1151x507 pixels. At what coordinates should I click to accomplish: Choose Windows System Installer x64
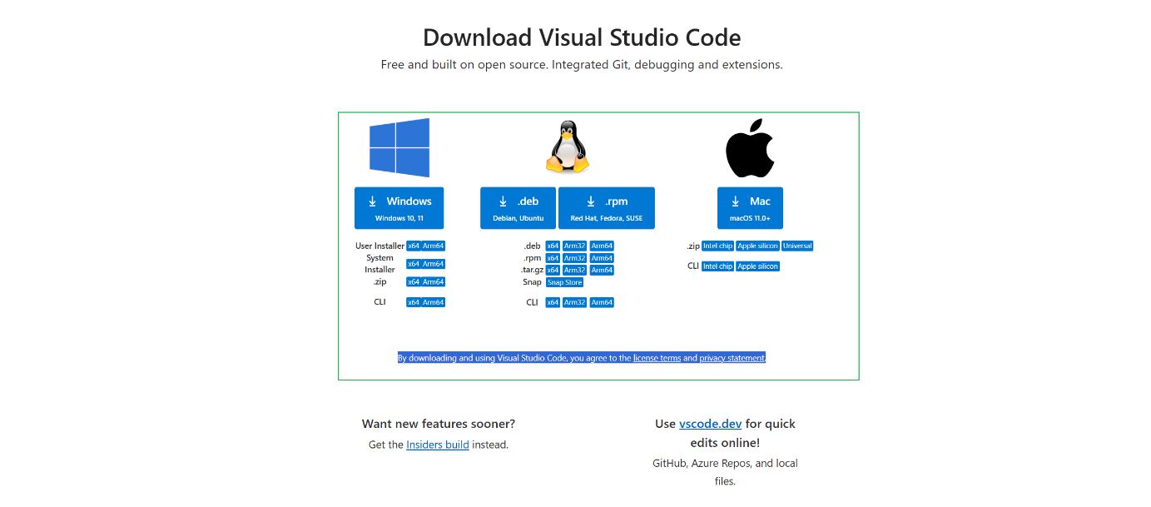[413, 264]
